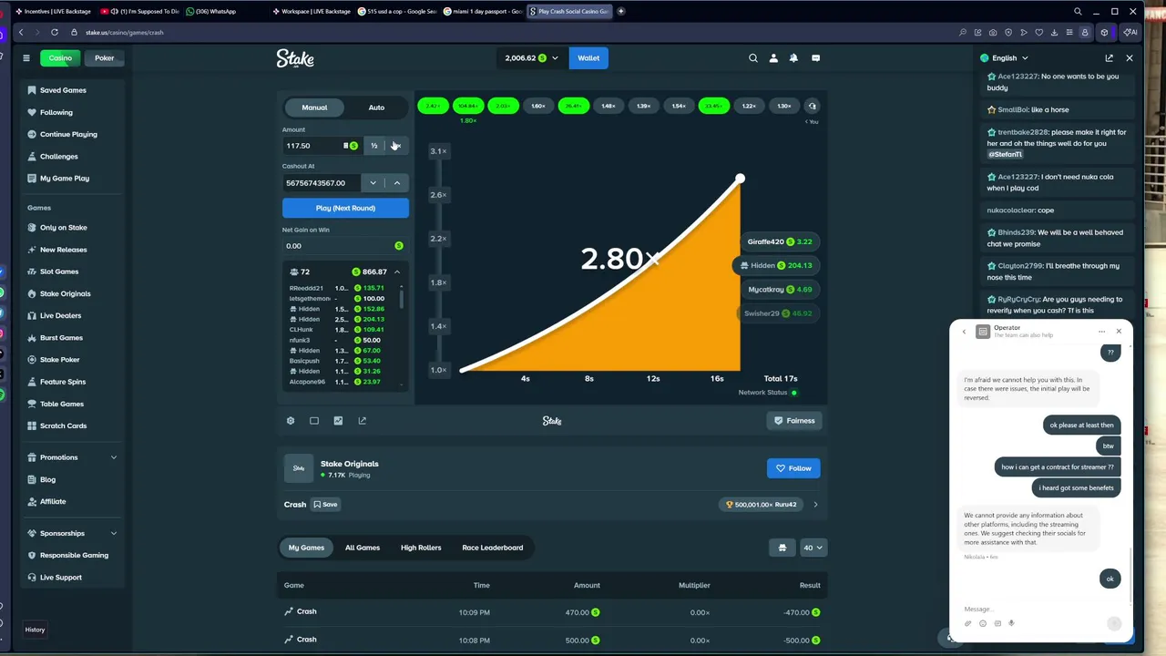Switch to Manual betting mode
Image resolution: width=1166 pixels, height=656 pixels.
pyautogui.click(x=314, y=108)
